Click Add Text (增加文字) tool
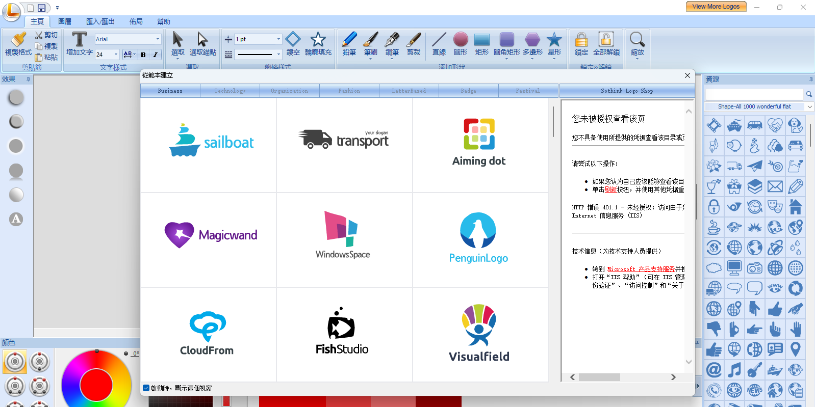Image resolution: width=815 pixels, height=407 pixels. [80, 44]
